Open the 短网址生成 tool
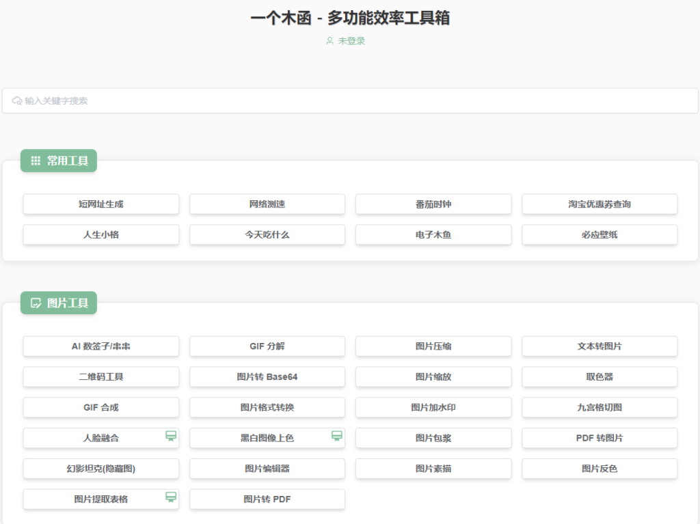Viewport: 700px width, 524px height. (100, 204)
